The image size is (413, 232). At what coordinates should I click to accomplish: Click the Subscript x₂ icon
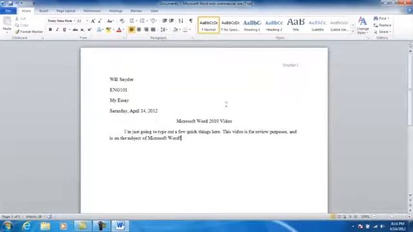pyautogui.click(x=82, y=30)
